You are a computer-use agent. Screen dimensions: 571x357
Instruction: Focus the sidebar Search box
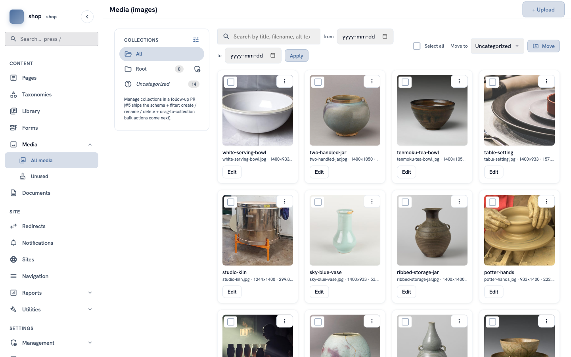52,39
